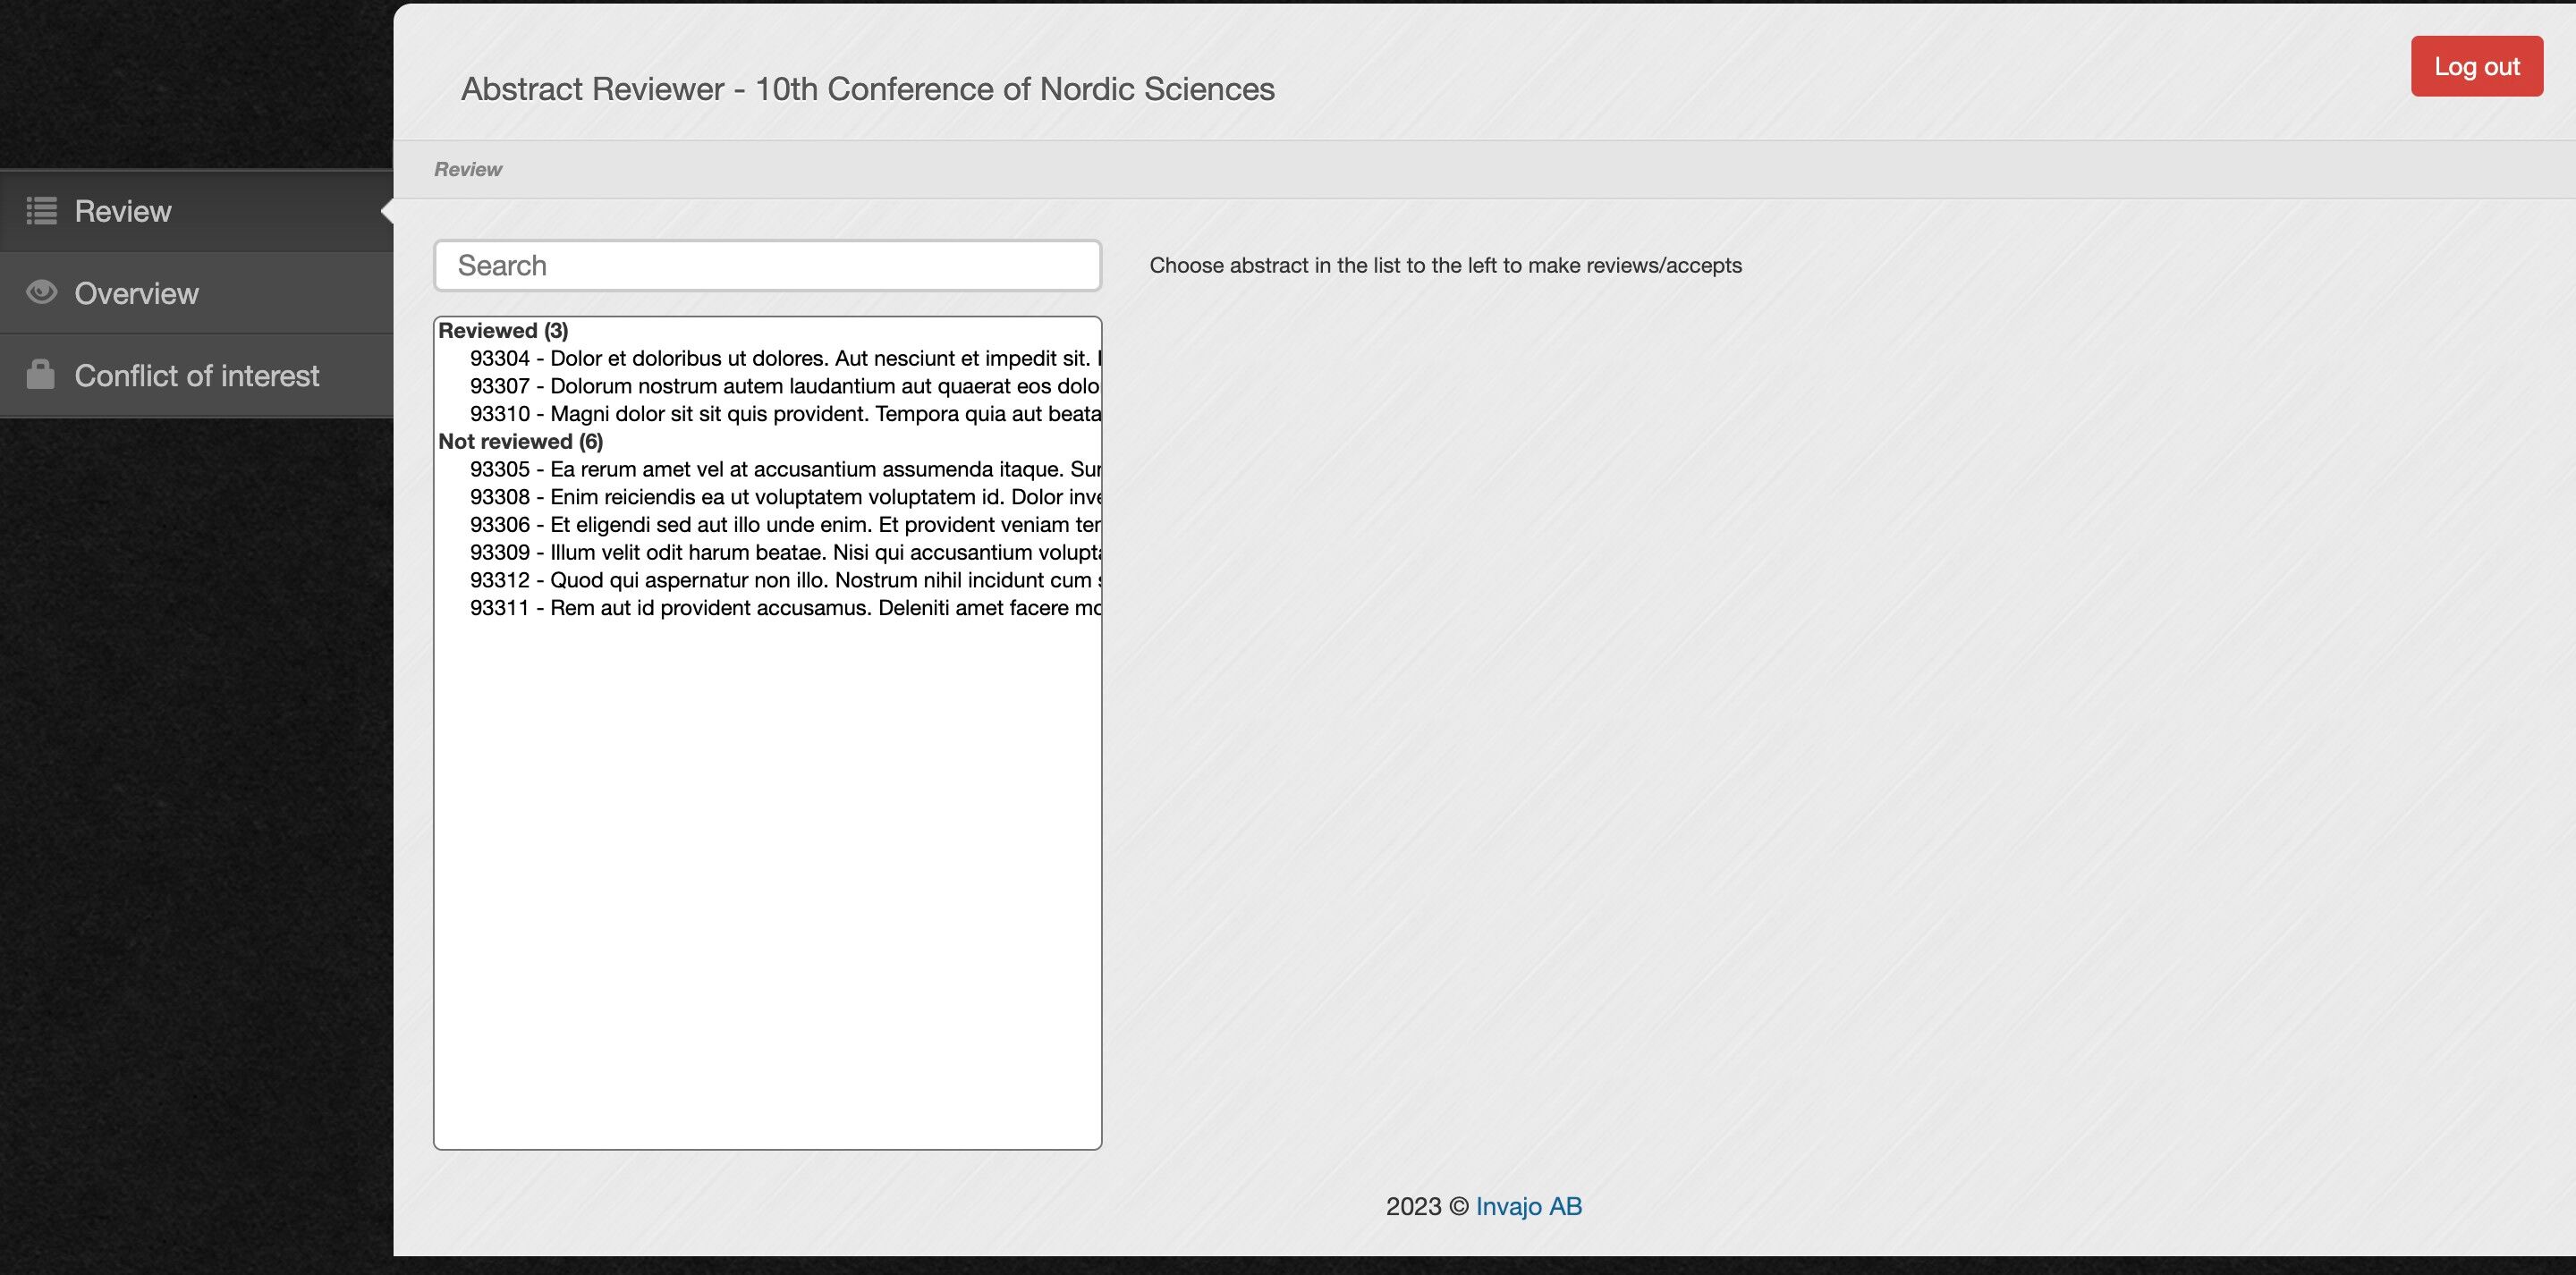The image size is (2576, 1275).
Task: Select the Reviewed (3) group header
Action: [503, 330]
